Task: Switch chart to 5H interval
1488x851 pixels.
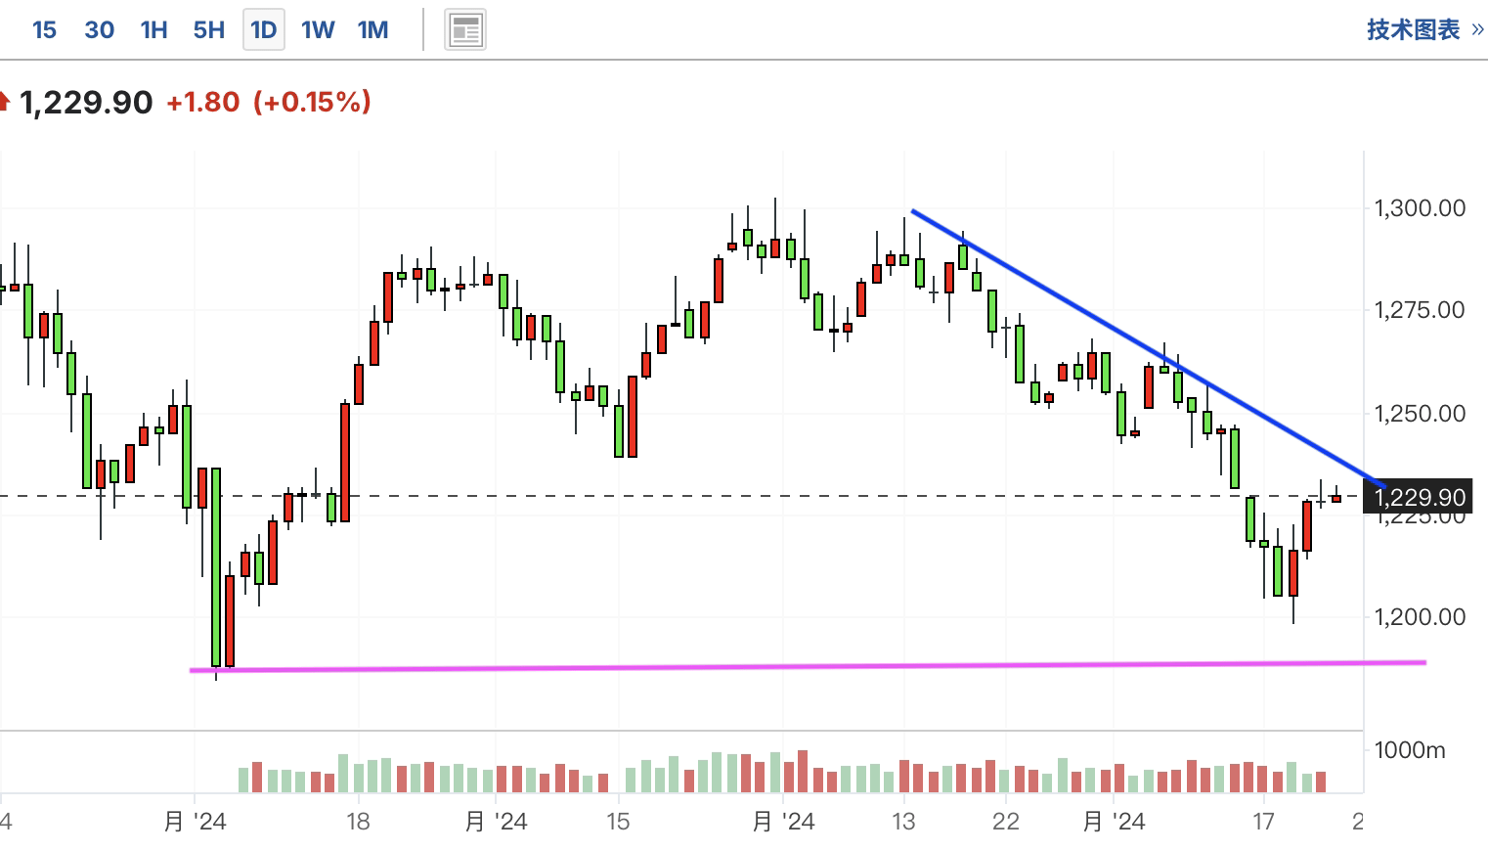Action: 208,30
